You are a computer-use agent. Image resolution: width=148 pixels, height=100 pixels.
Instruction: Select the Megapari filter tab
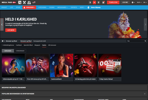click(37, 45)
